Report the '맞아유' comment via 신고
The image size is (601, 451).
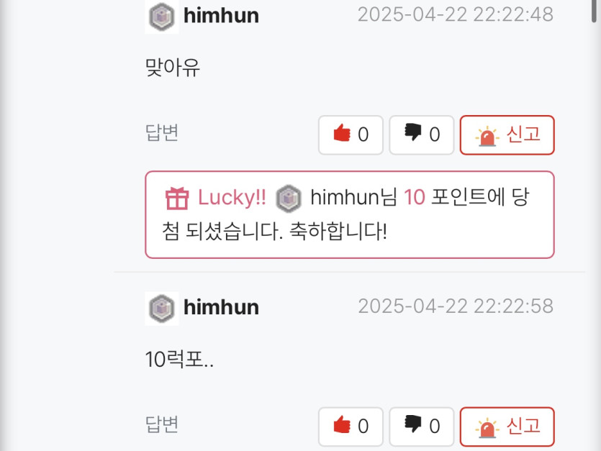point(507,135)
